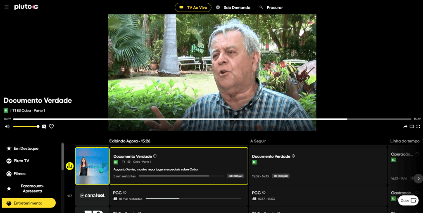The height and width of the screenshot is (213, 423).
Task: Click the Paramount+ Apresenta star icon
Action: tap(9, 189)
